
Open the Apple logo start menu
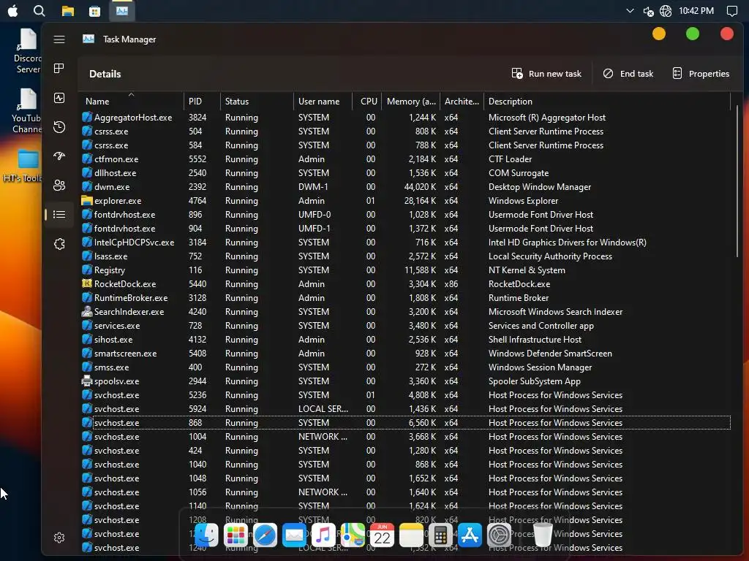pyautogui.click(x=13, y=10)
